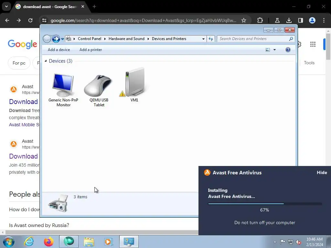Open Avast Mobile Security sublink
Screen dimensions: 331x248
coord(24,125)
